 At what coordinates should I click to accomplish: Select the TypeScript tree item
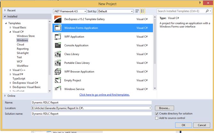click(x=19, y=78)
